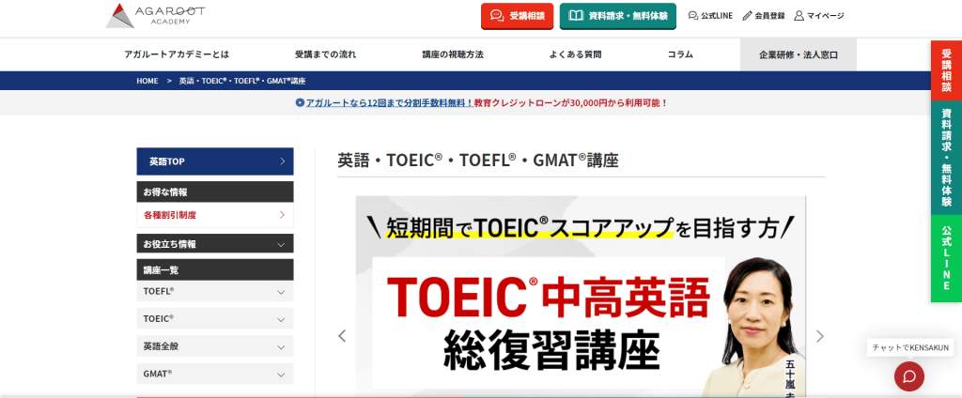
Task: Click the green 資料請求・無料体験 button in the header
Action: click(618, 16)
